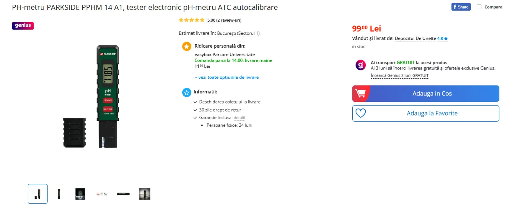Click the blue star Informatii icon
This screenshot has width=518, height=207.
pos(187,93)
